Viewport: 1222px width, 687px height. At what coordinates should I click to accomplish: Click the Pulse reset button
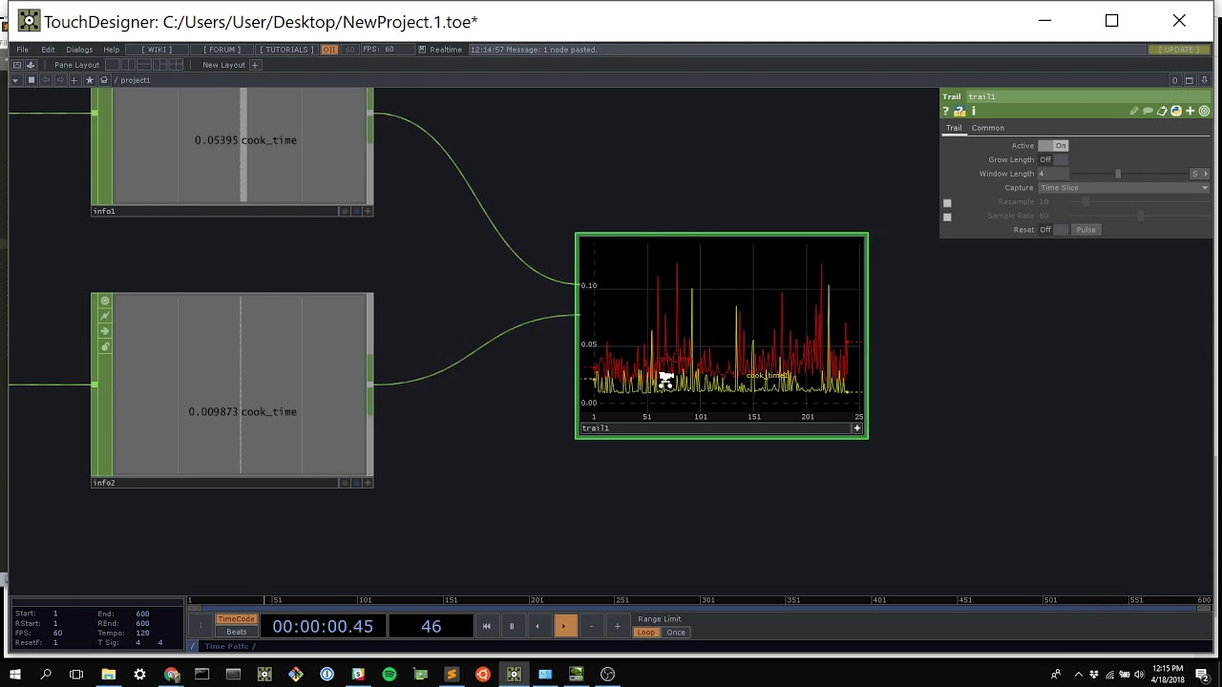(x=1086, y=230)
